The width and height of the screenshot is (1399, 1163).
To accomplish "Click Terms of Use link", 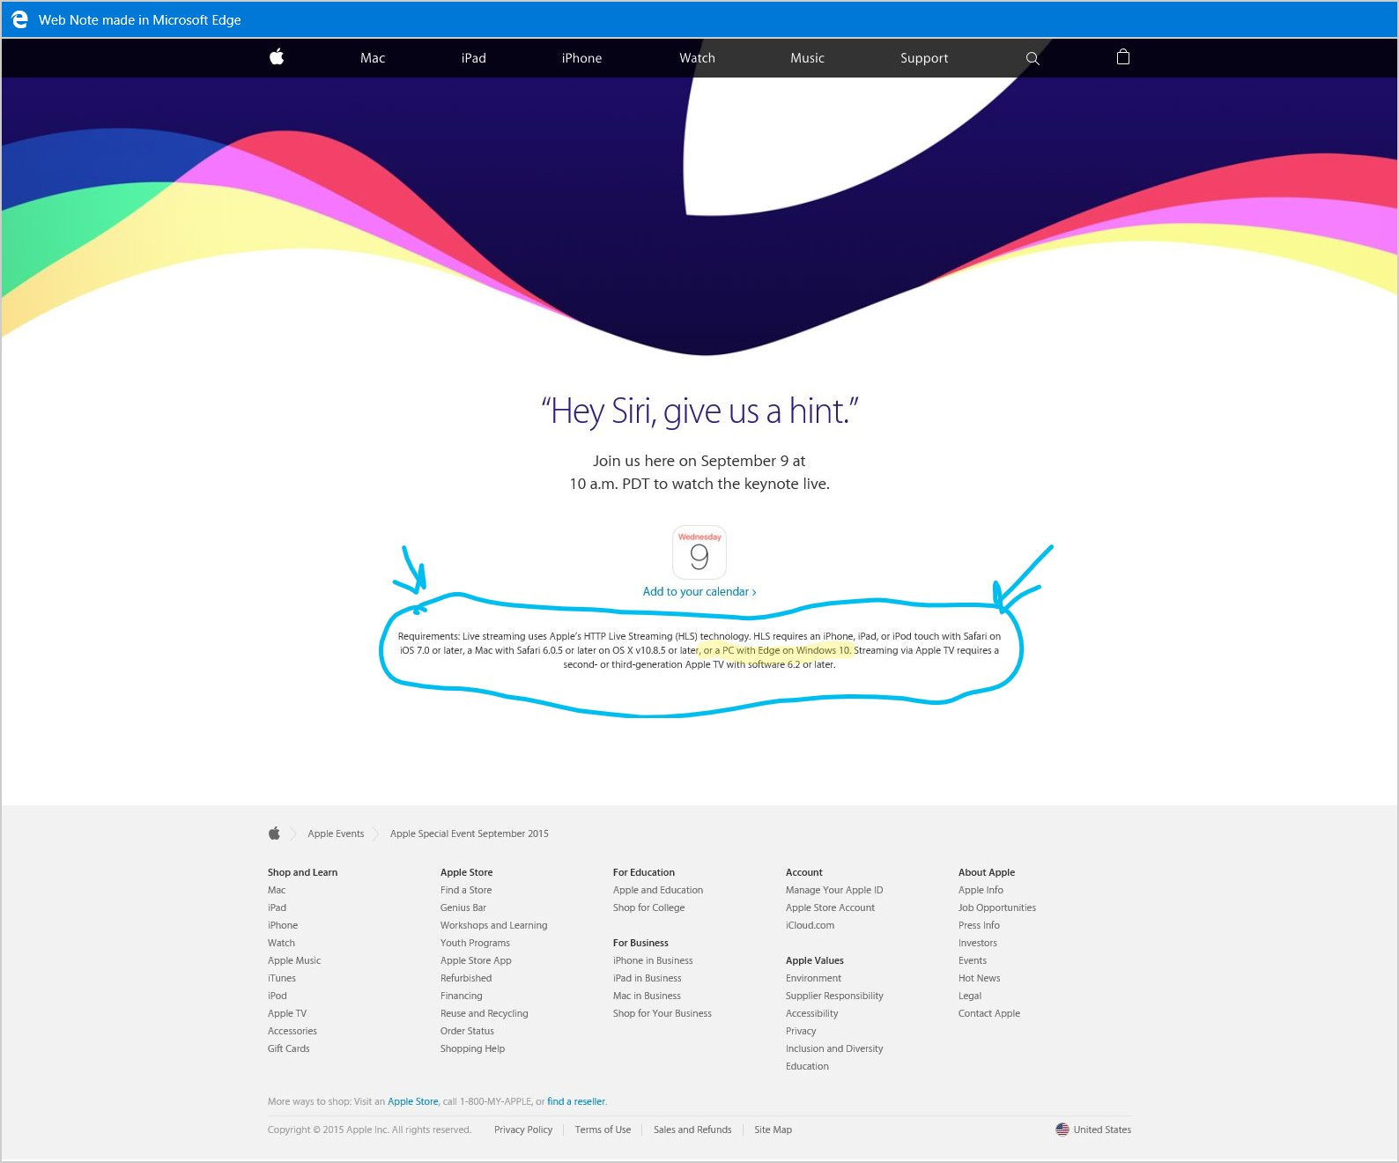I will click(x=603, y=1130).
